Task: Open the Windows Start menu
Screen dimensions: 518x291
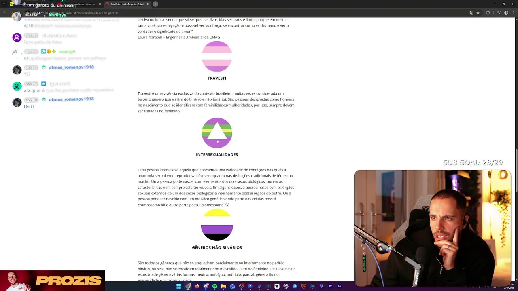Action: [179, 286]
